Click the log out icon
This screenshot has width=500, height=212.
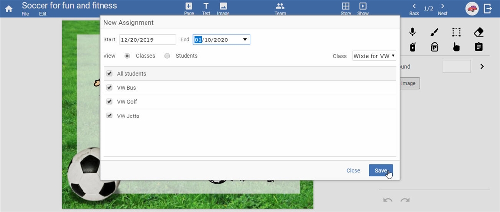488,9
